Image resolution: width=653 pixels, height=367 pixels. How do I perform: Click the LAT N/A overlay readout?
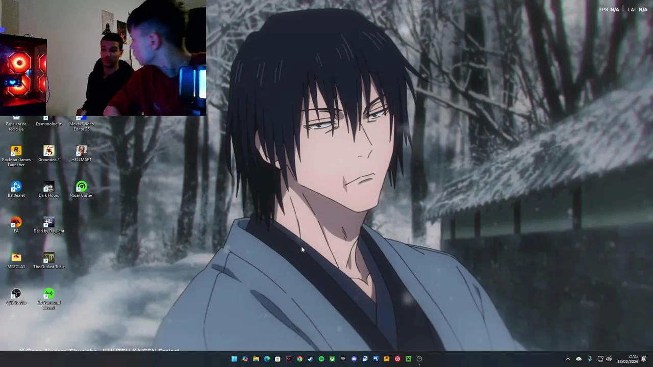click(638, 9)
